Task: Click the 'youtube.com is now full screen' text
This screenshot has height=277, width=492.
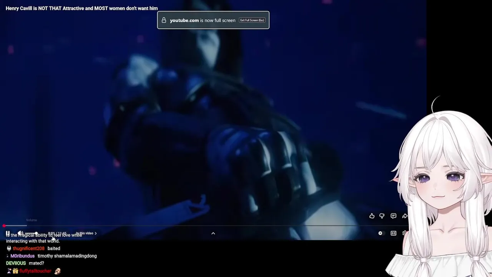Action: tap(203, 20)
